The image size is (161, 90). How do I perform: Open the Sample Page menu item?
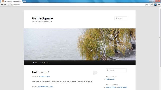pos(45,63)
